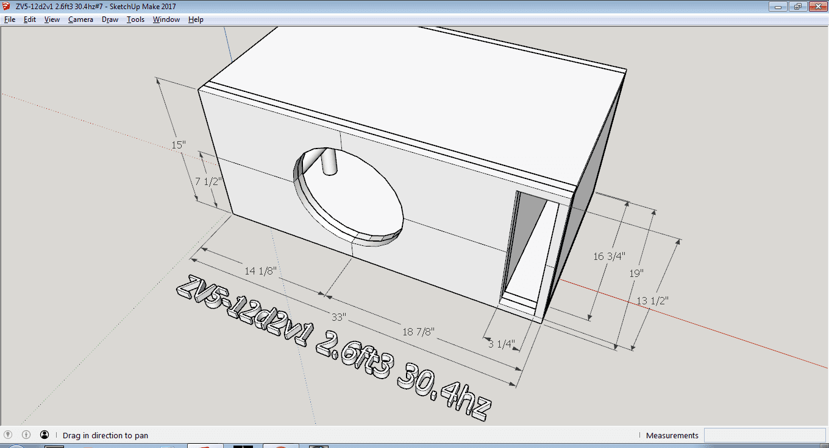Select the 14 1/8" dimension label
This screenshot has height=448, width=829.
[262, 271]
